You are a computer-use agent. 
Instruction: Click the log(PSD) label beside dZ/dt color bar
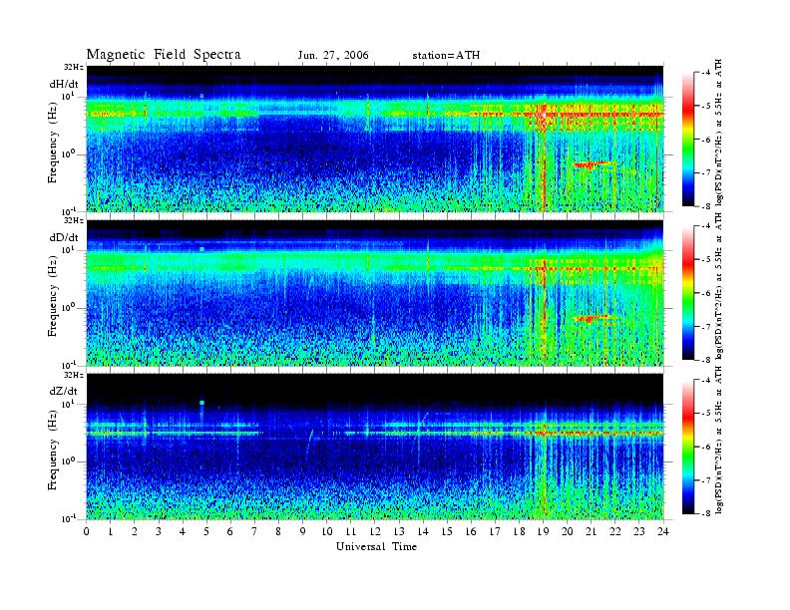click(719, 440)
